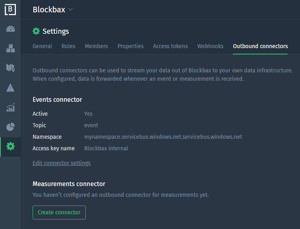This screenshot has height=229, width=300.
Task: Click the Blockbax logo icon
Action: pos(10,10)
